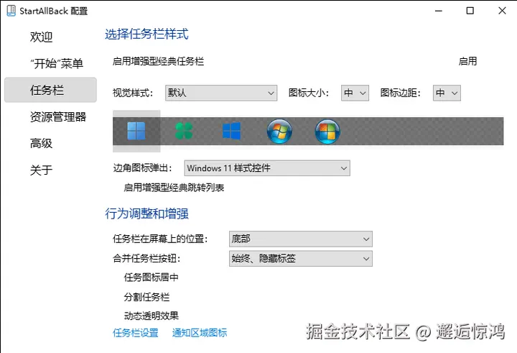Screen dimensions: 517x353
Task: Minimize the StartAllBack 配置 window
Action: click(x=439, y=11)
